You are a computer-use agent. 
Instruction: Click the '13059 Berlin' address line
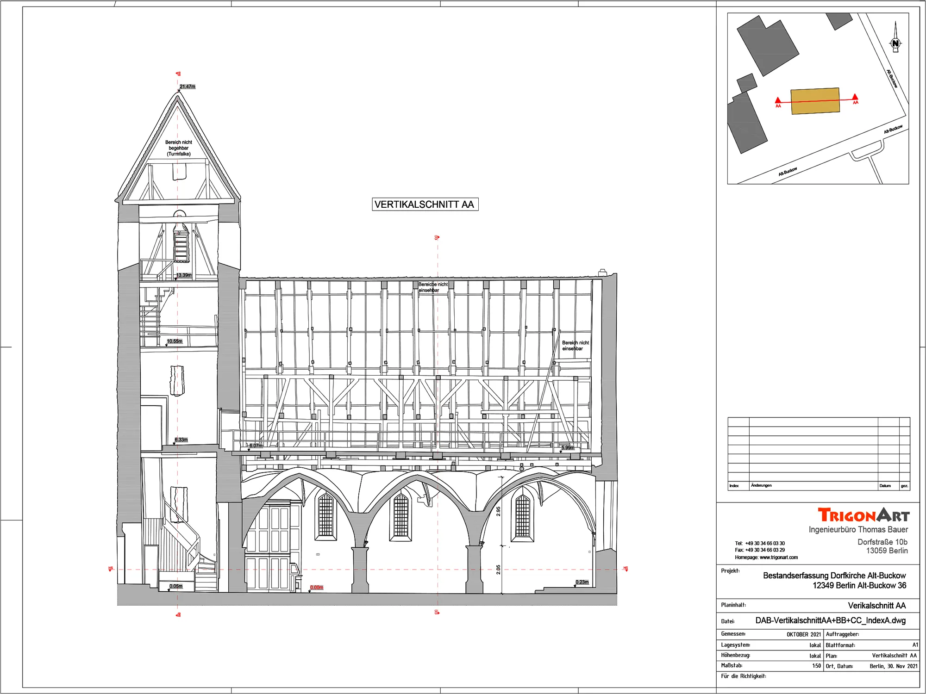(887, 551)
